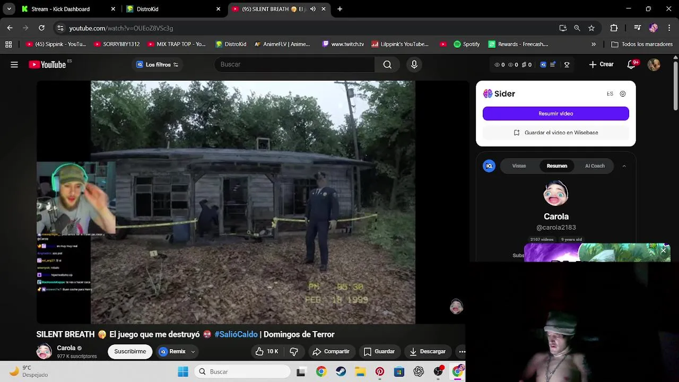The height and width of the screenshot is (382, 679).
Task: Click the Descargar download button
Action: click(428, 351)
